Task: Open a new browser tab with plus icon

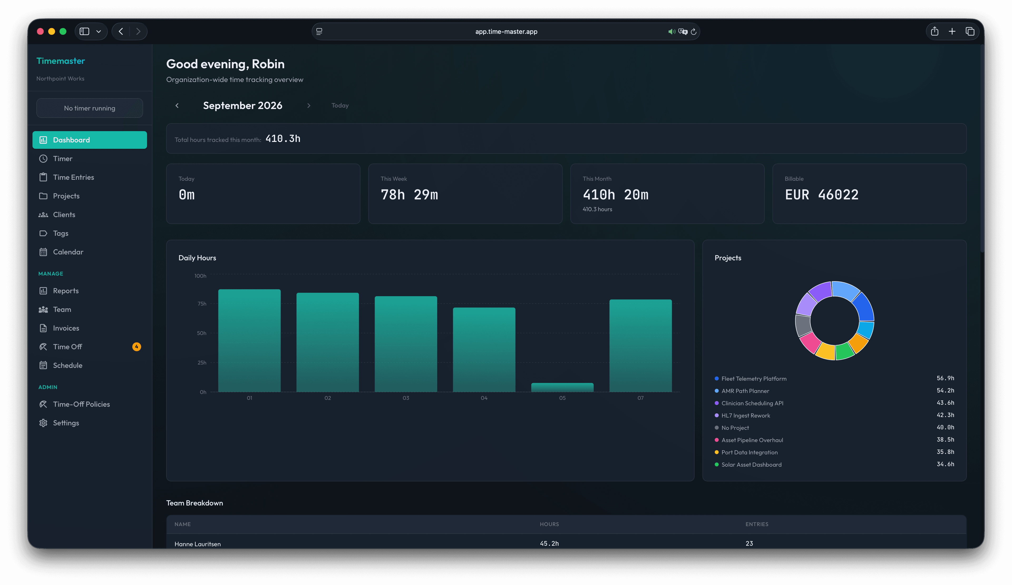Action: [x=952, y=31]
